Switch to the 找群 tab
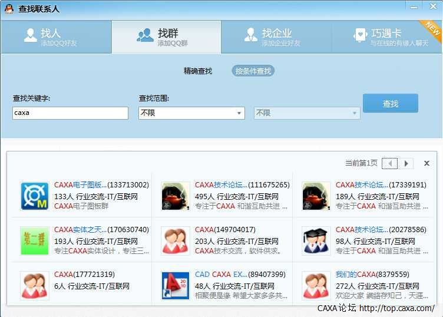The image size is (443, 317). [x=166, y=37]
